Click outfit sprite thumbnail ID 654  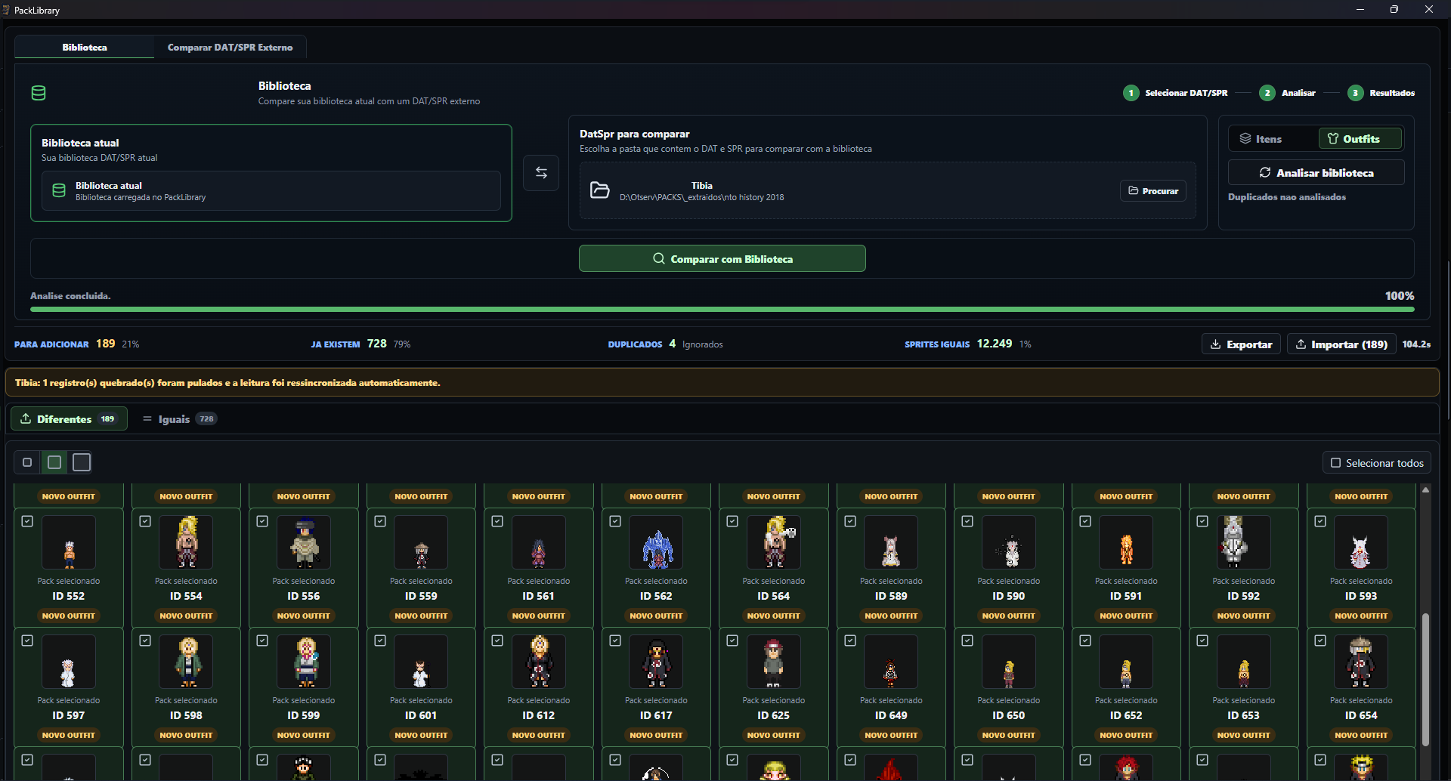coord(1361,662)
